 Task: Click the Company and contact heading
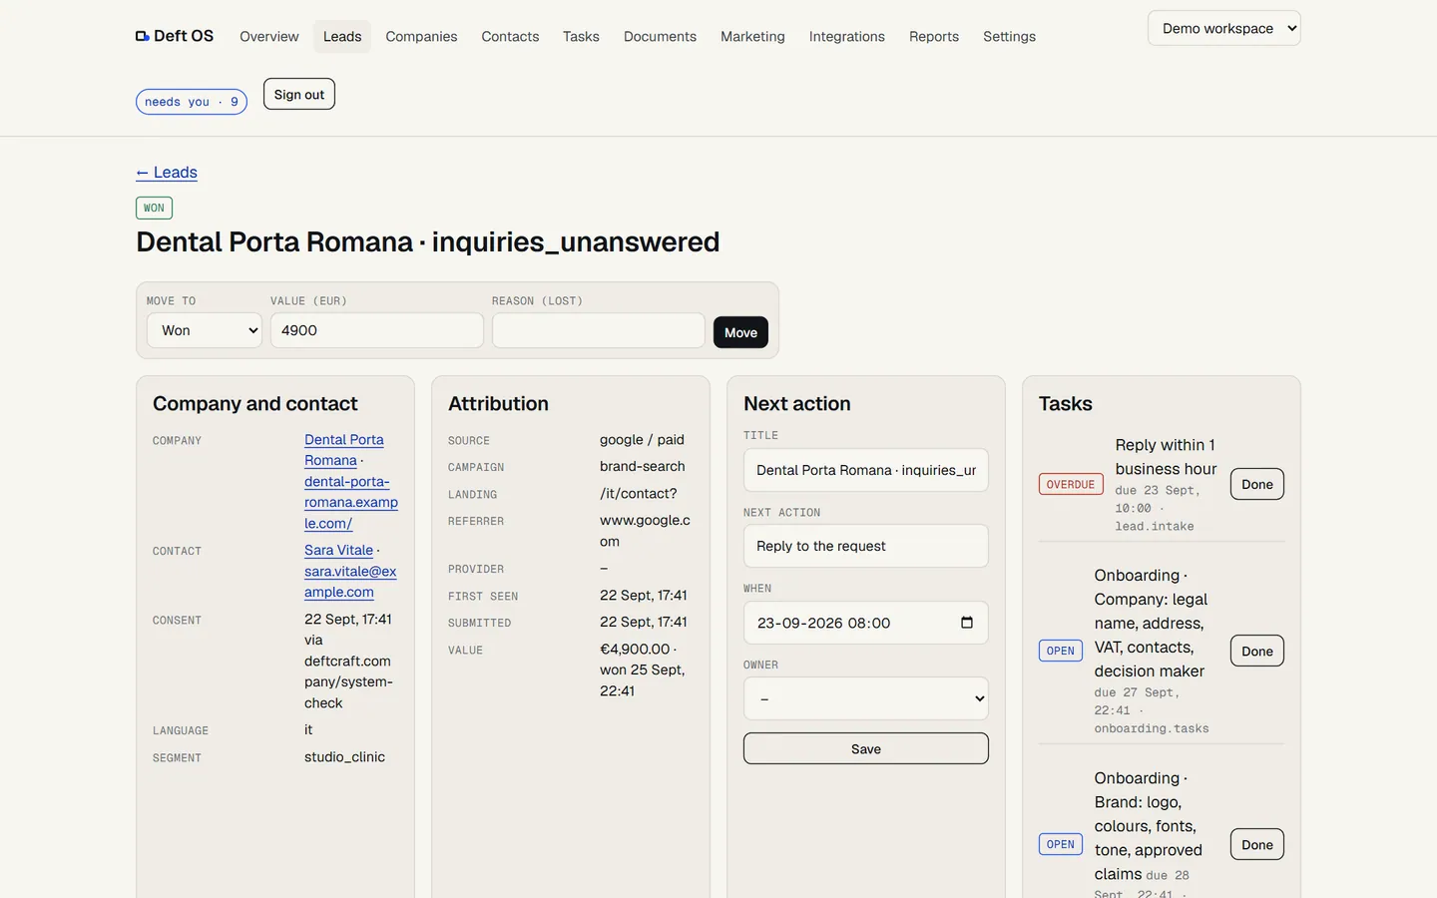tap(254, 403)
